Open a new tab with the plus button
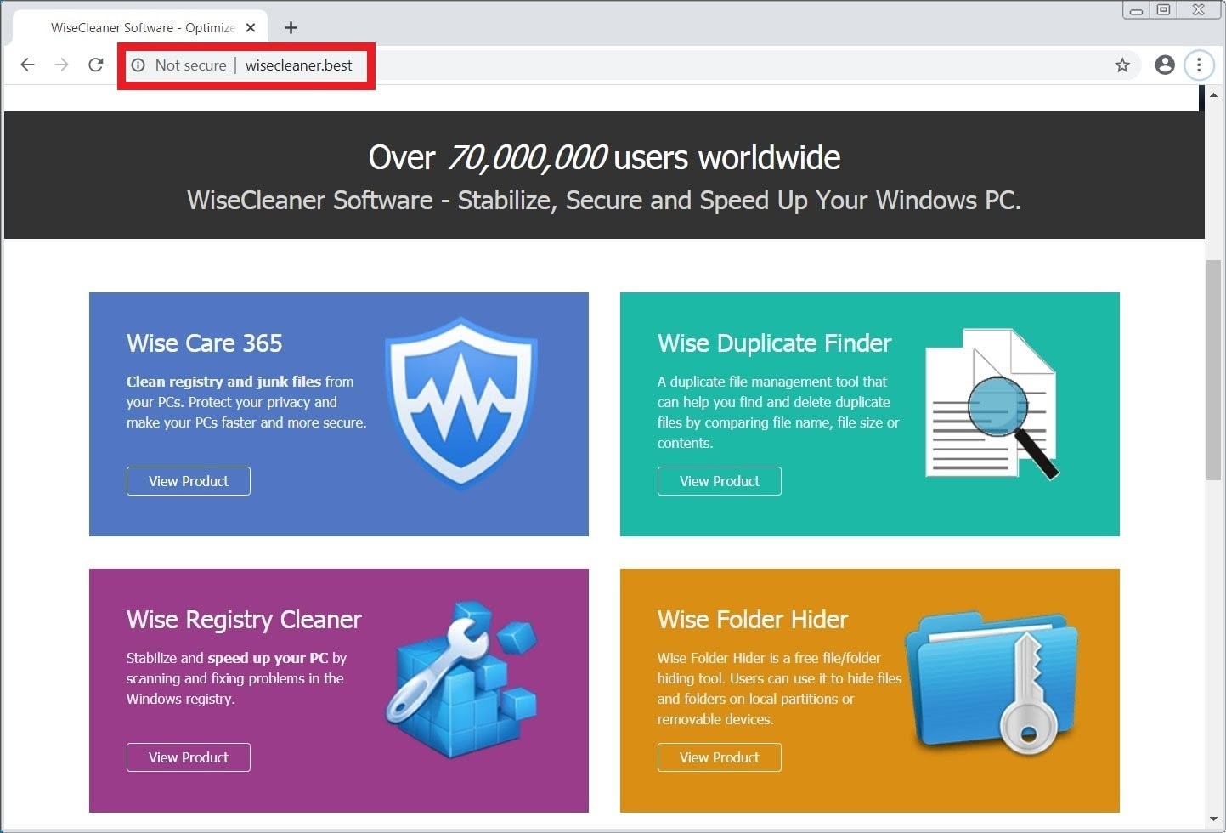Screen dimensions: 1226x833 (291, 27)
